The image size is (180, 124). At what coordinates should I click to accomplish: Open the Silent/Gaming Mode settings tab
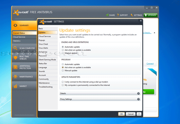(48, 60)
